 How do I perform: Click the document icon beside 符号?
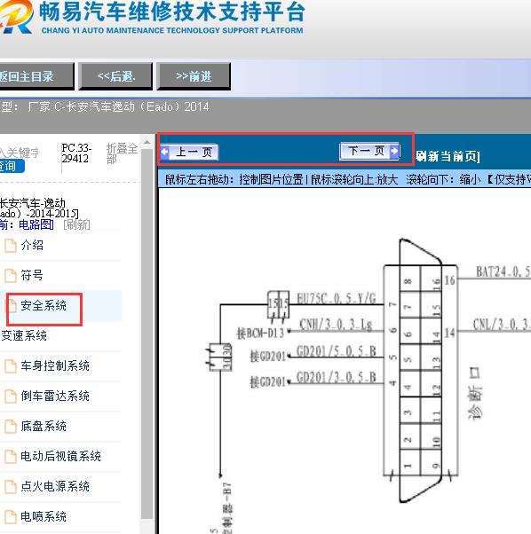(11, 276)
